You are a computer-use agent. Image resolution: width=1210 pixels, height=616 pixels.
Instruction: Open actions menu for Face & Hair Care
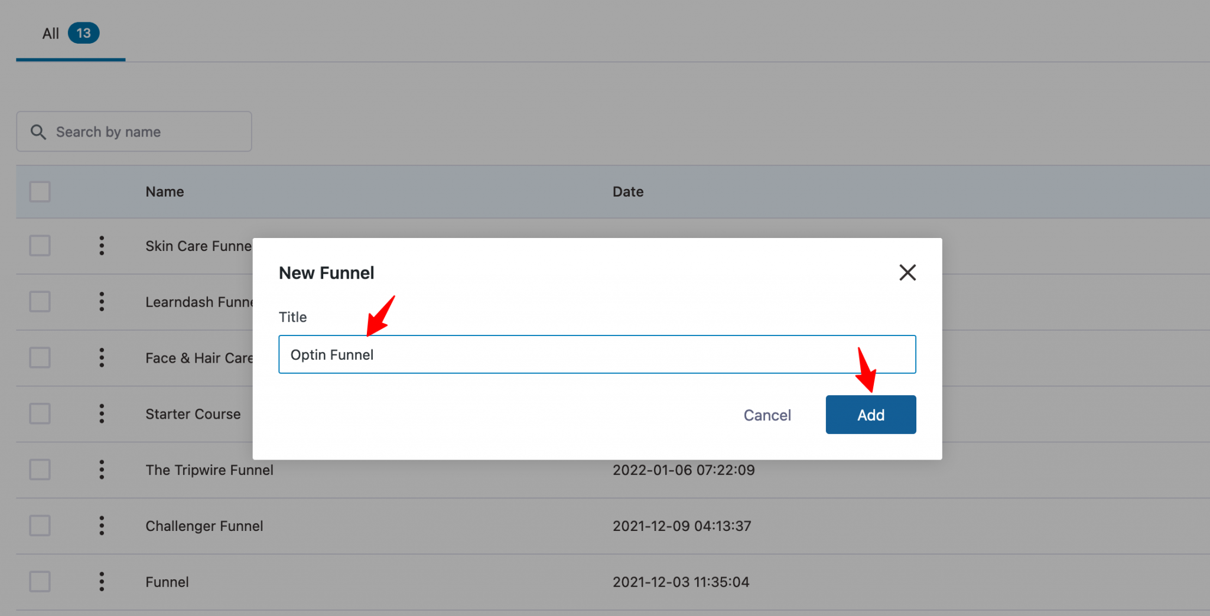click(102, 357)
